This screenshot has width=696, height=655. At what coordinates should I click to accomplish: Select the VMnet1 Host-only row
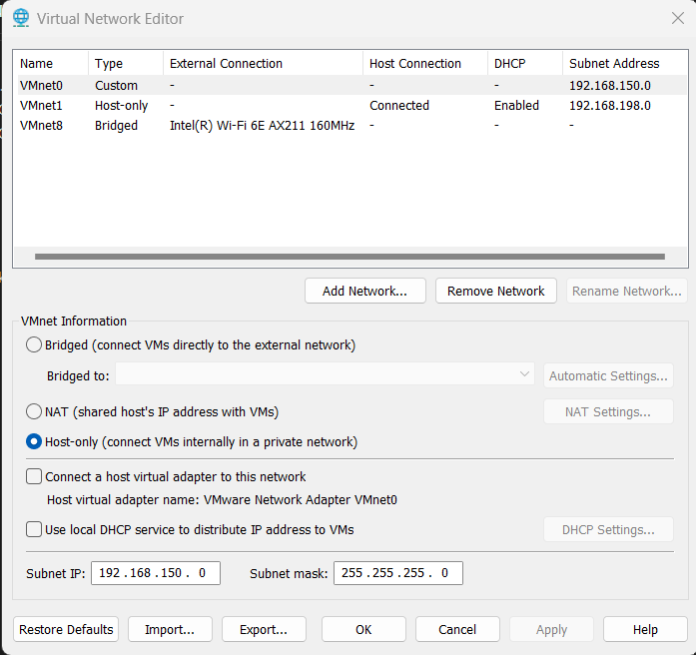tap(41, 106)
